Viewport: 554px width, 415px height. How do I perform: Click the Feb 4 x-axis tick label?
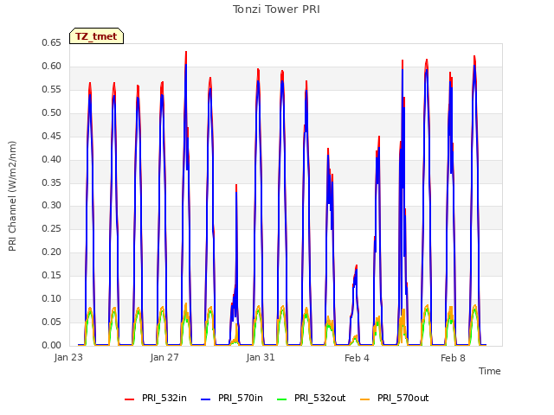tap(357, 358)
